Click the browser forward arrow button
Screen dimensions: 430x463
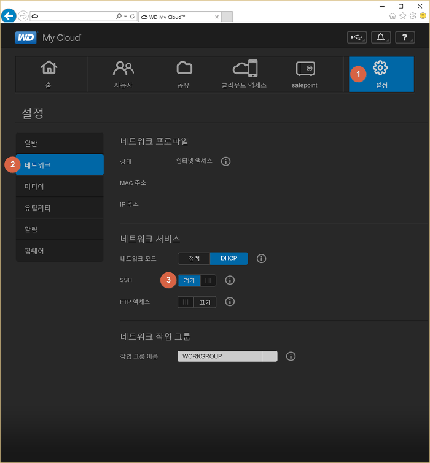click(23, 16)
